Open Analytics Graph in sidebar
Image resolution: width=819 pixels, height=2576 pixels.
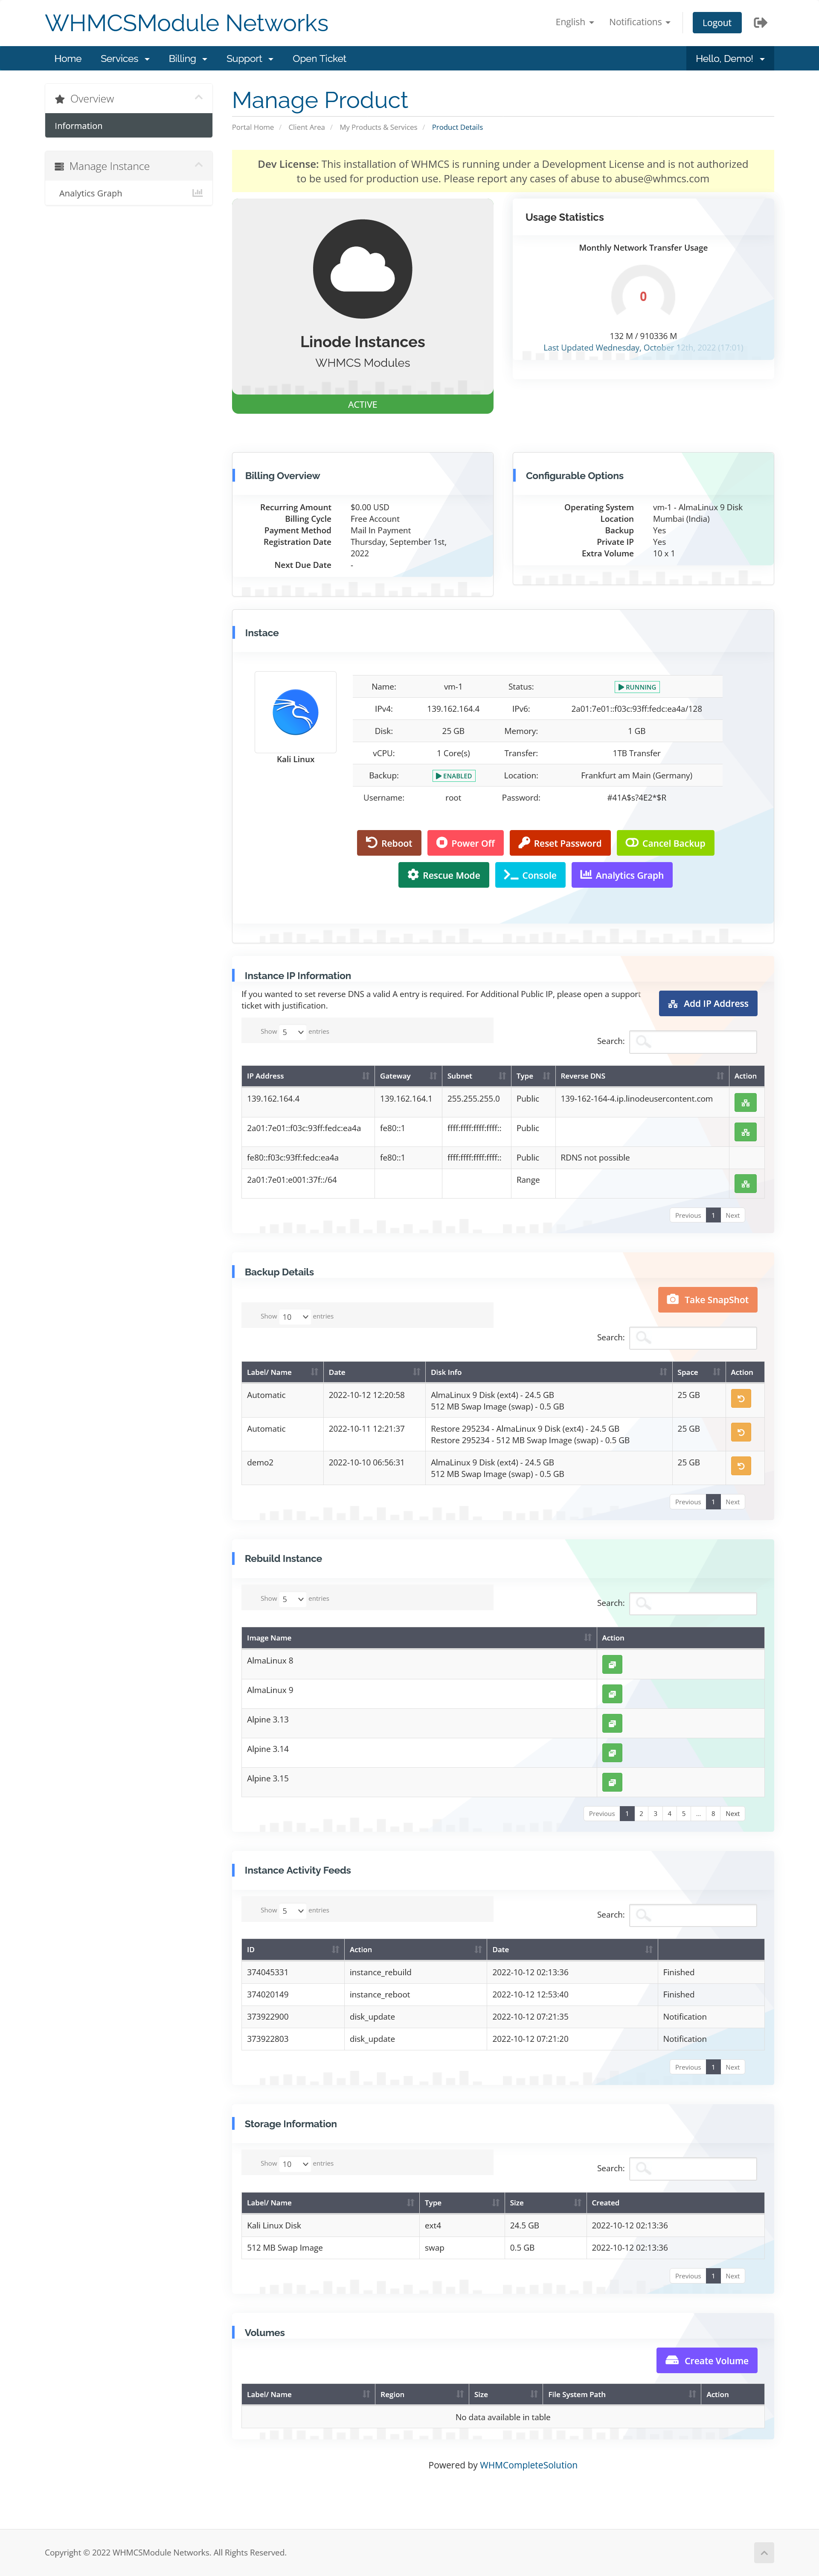pos(129,193)
